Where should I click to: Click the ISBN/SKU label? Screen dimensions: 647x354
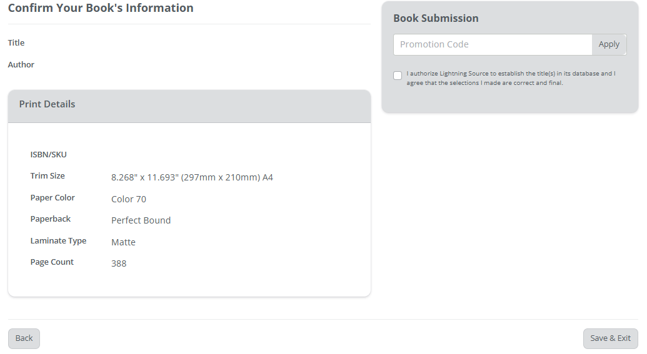(48, 155)
